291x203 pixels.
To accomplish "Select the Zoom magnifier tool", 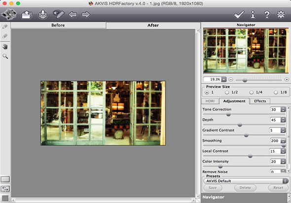I will pos(5,56).
